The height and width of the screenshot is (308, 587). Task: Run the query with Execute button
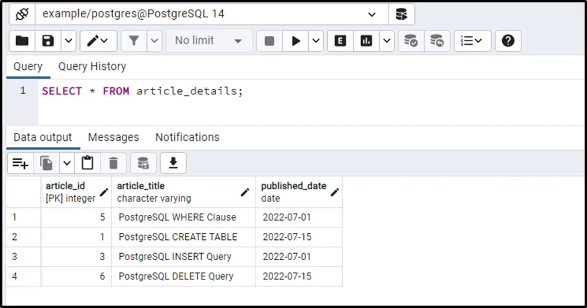tap(296, 41)
